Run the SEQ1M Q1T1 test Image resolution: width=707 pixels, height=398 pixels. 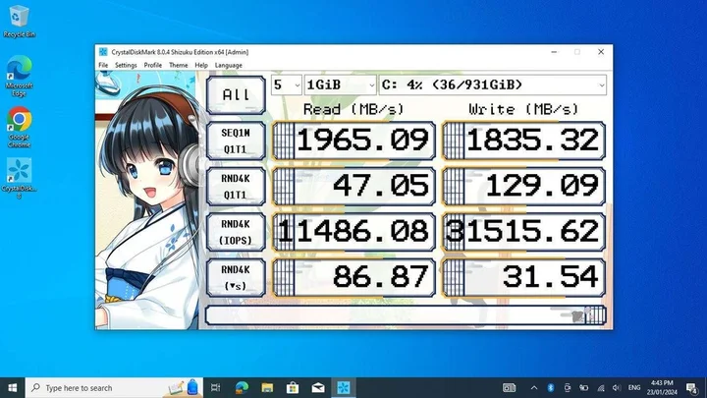coord(236,141)
